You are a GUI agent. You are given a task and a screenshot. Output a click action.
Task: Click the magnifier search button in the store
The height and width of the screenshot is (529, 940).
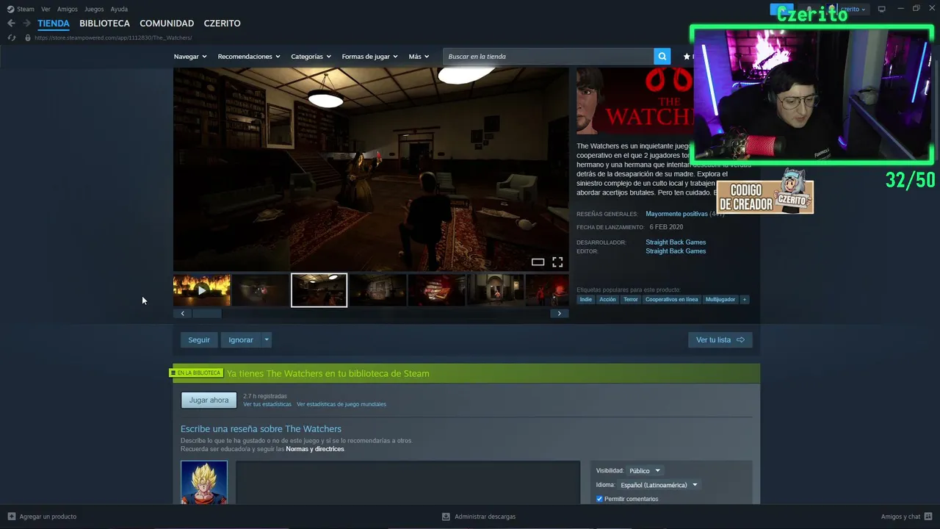[x=662, y=57]
